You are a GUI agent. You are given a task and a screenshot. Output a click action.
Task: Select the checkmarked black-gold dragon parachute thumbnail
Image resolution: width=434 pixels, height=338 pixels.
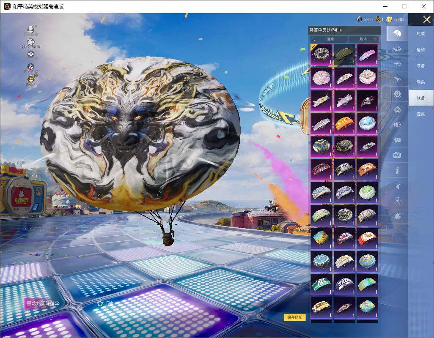(321, 55)
